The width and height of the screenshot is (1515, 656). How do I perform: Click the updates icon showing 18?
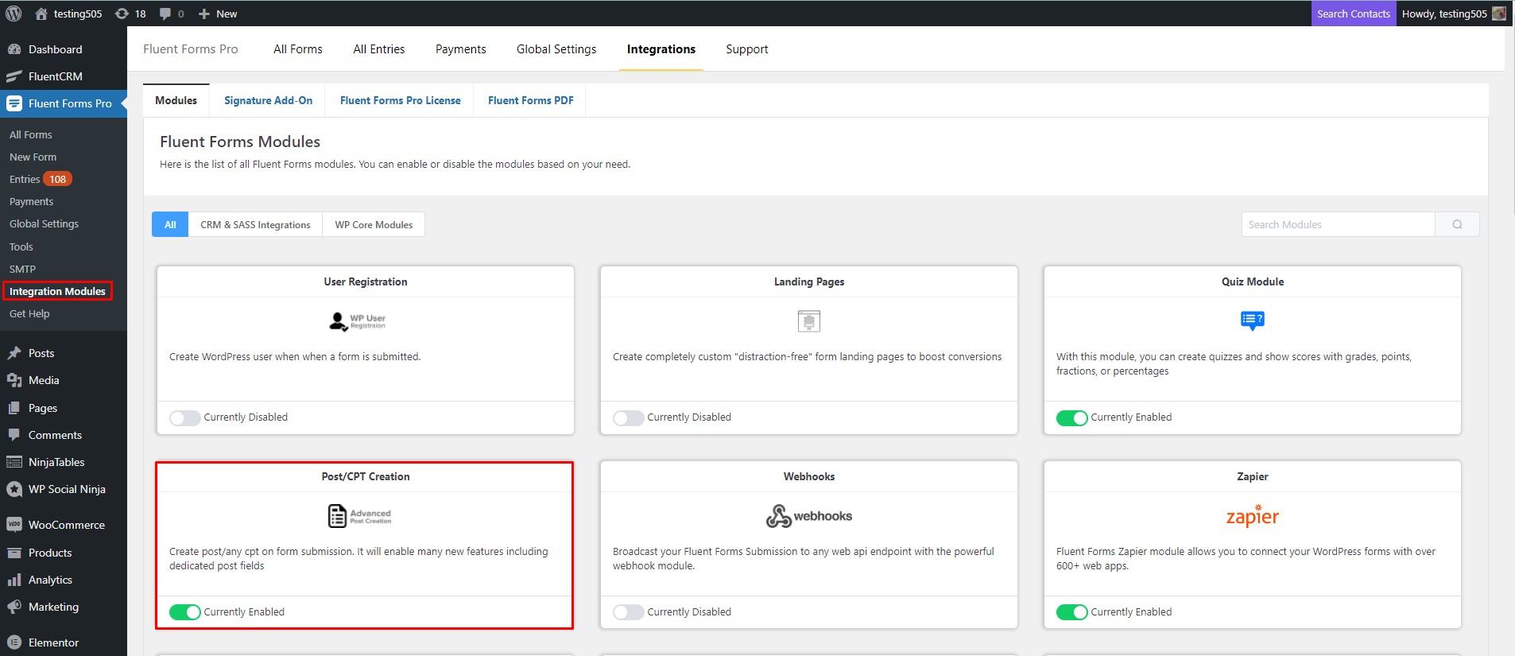(x=122, y=14)
